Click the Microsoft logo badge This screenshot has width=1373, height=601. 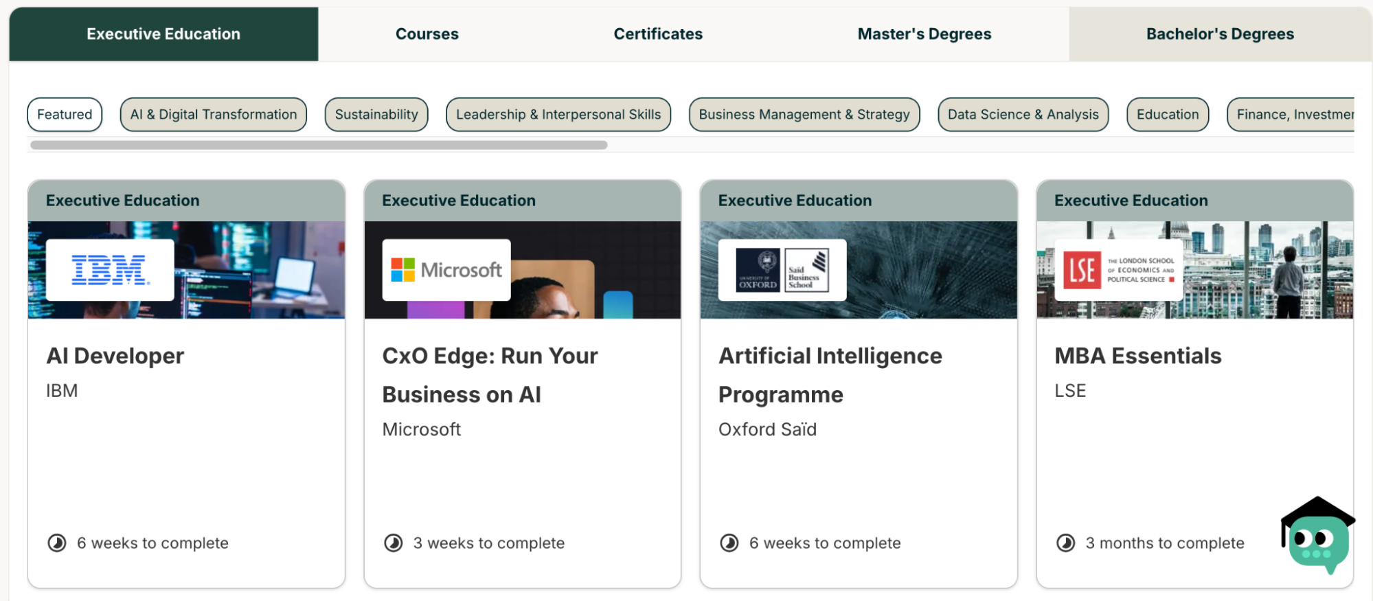446,270
